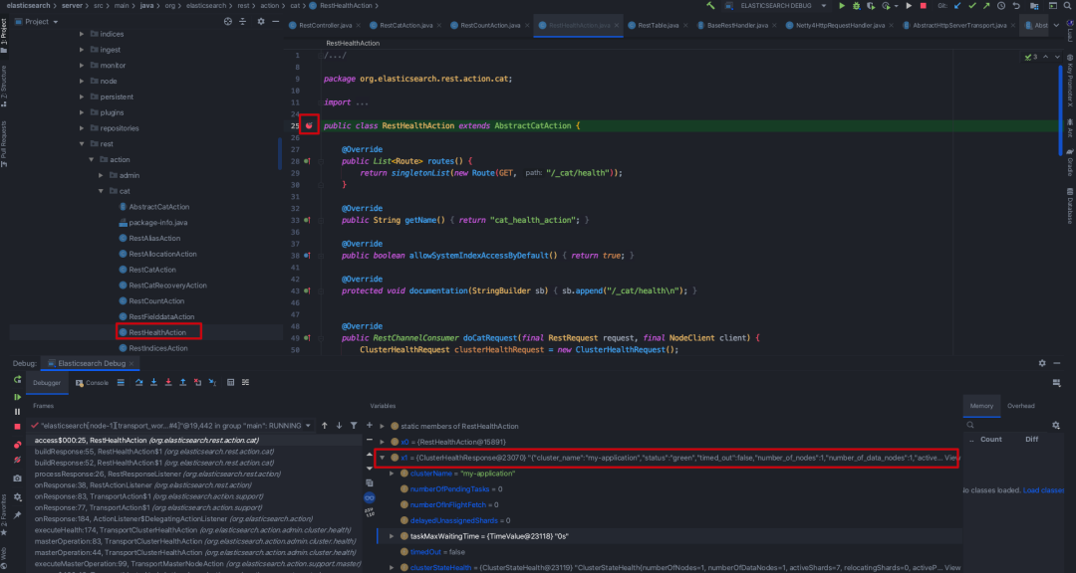Viewport: 1076px width, 573px height.
Task: Pin the debug tab with the pin icon
Action: (x=17, y=514)
